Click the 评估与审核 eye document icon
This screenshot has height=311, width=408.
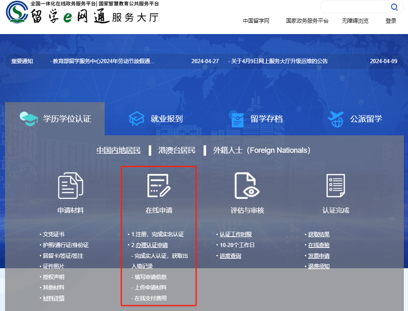(247, 185)
